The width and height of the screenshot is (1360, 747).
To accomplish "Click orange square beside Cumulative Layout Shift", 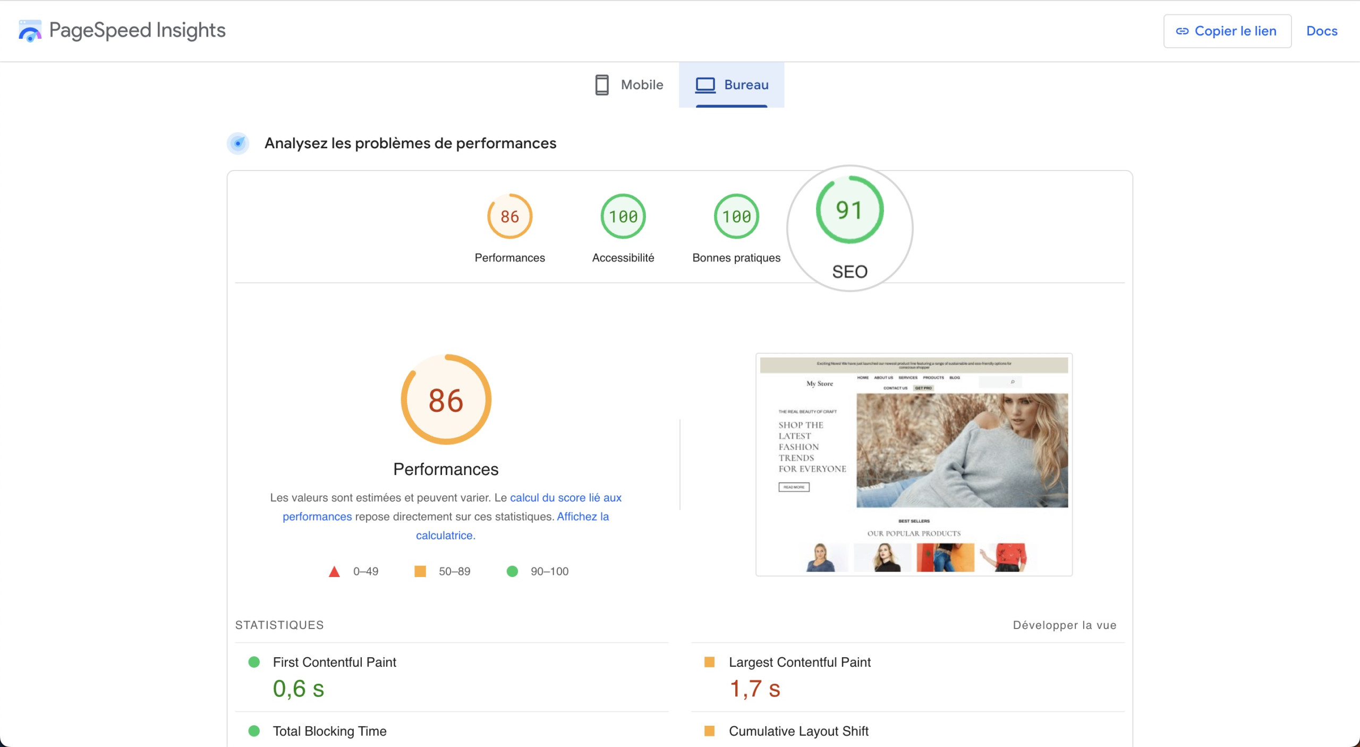I will coord(709,731).
